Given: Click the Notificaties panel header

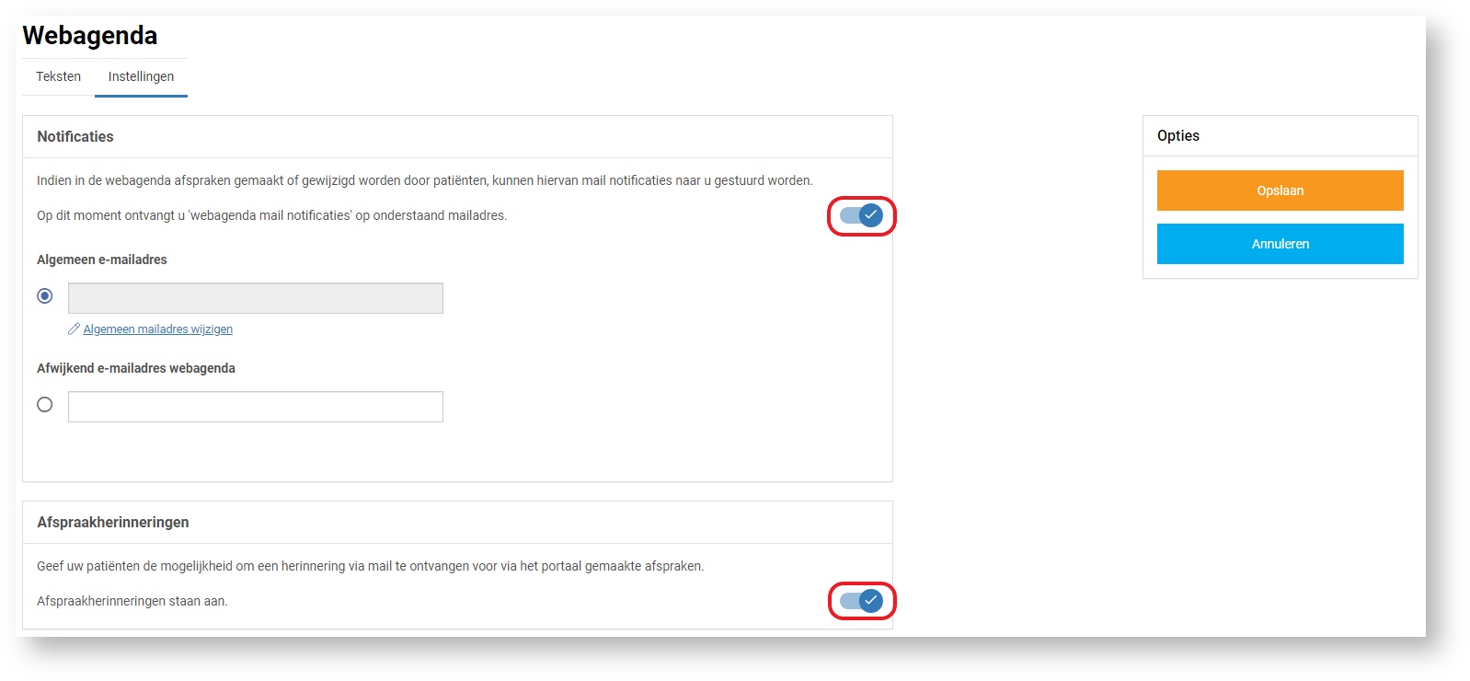Looking at the screenshot, I should coord(75,136).
